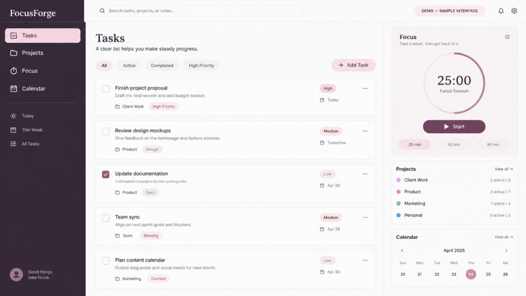Click the High priority badge
Image resolution: width=526 pixels, height=296 pixels.
(328, 88)
